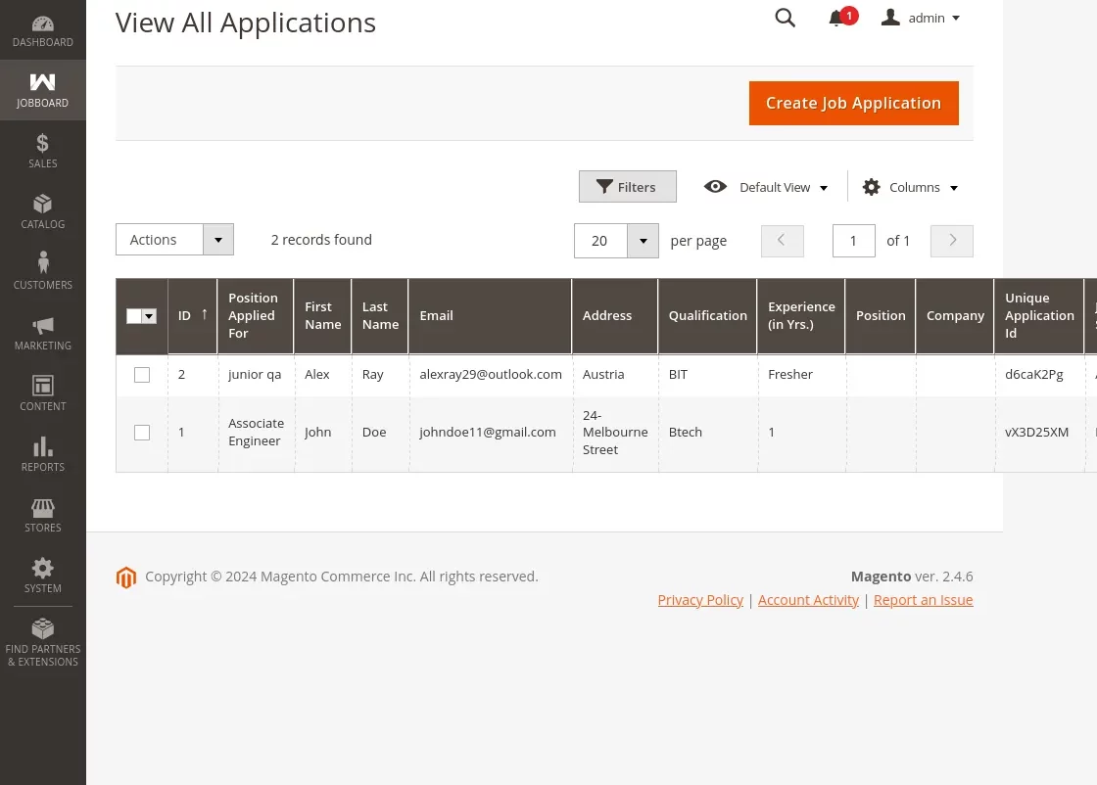Viewport: 1097px width, 785px height.
Task: Open the admin account menu
Action: [x=920, y=18]
